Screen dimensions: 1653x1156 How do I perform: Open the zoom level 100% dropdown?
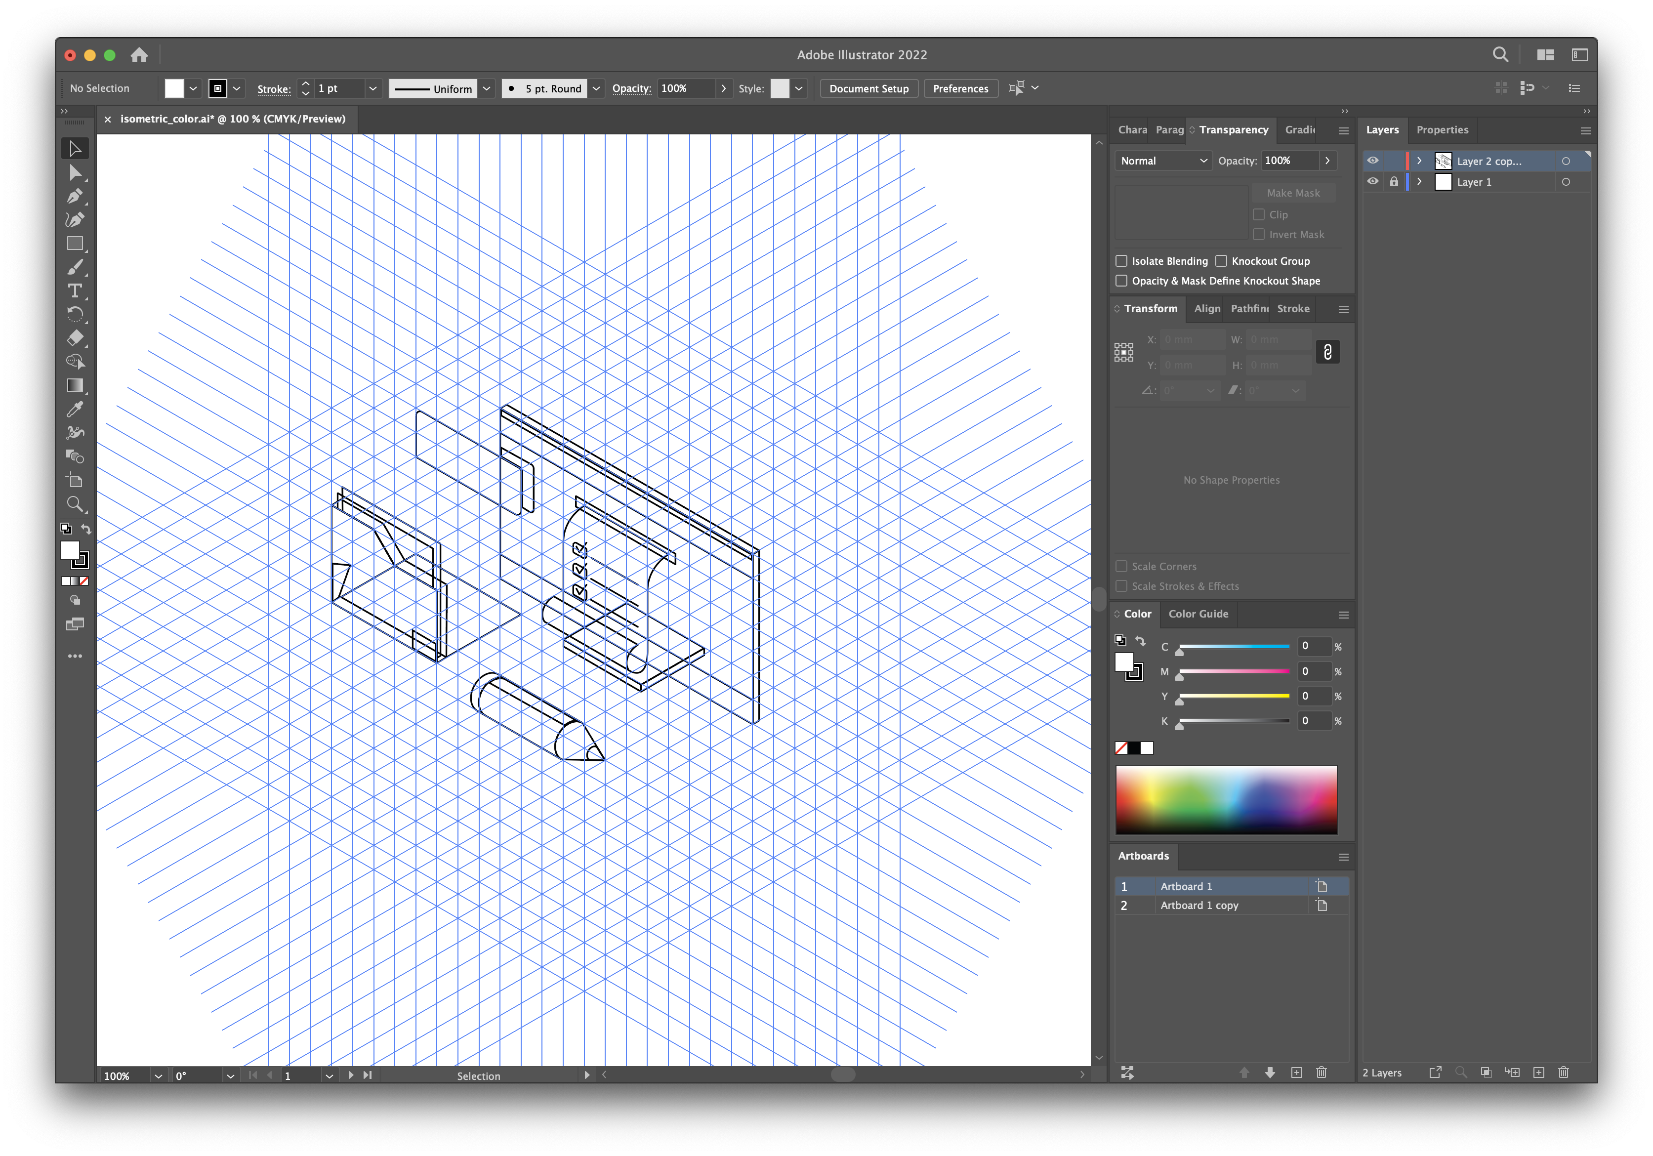point(158,1075)
